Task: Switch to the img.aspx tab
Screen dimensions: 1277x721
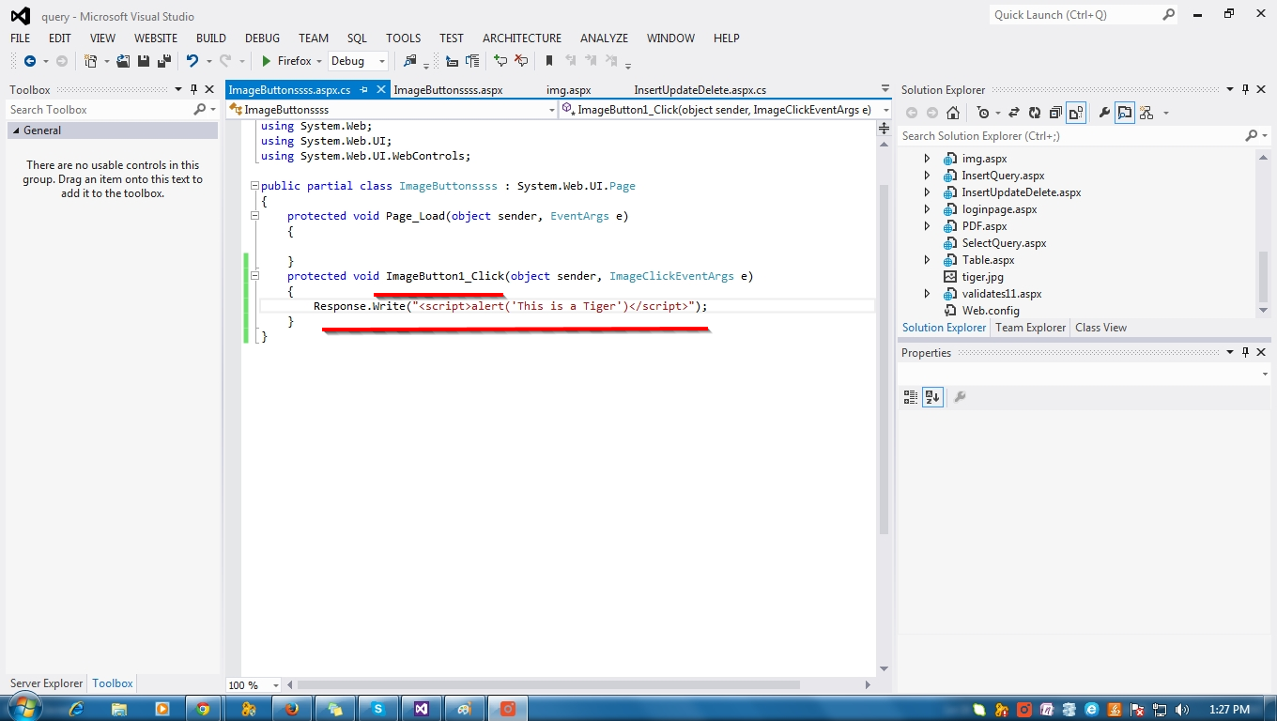Action: click(x=568, y=89)
